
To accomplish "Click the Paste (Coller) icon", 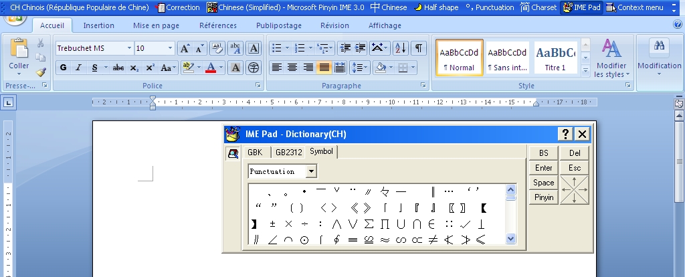I will [x=19, y=48].
